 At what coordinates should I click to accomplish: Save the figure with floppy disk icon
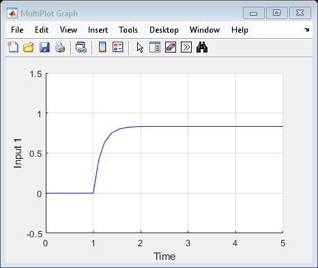click(44, 47)
